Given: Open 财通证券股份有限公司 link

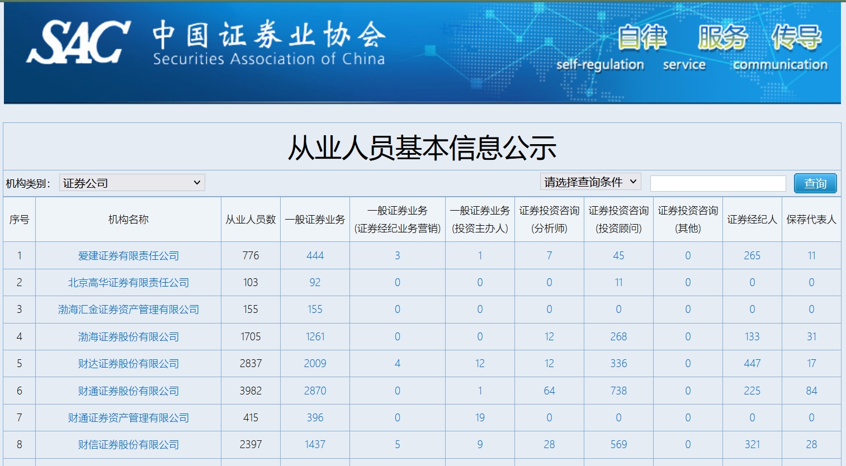Looking at the screenshot, I should tap(129, 391).
